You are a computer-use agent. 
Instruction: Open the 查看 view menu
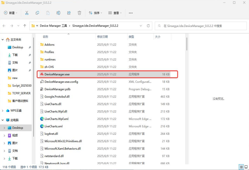(x=115, y=13)
